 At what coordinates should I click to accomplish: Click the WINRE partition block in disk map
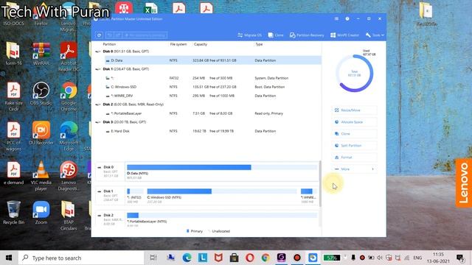(x=308, y=191)
